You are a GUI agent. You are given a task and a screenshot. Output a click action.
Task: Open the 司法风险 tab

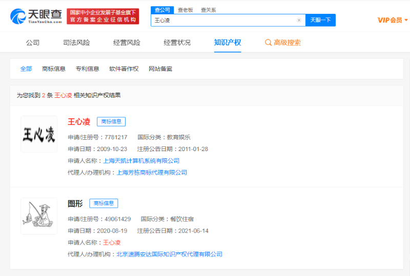click(x=76, y=43)
